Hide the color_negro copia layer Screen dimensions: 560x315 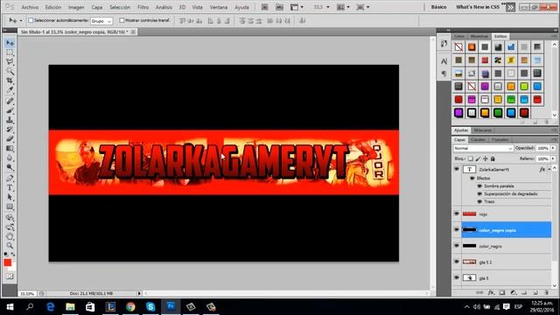pos(457,230)
